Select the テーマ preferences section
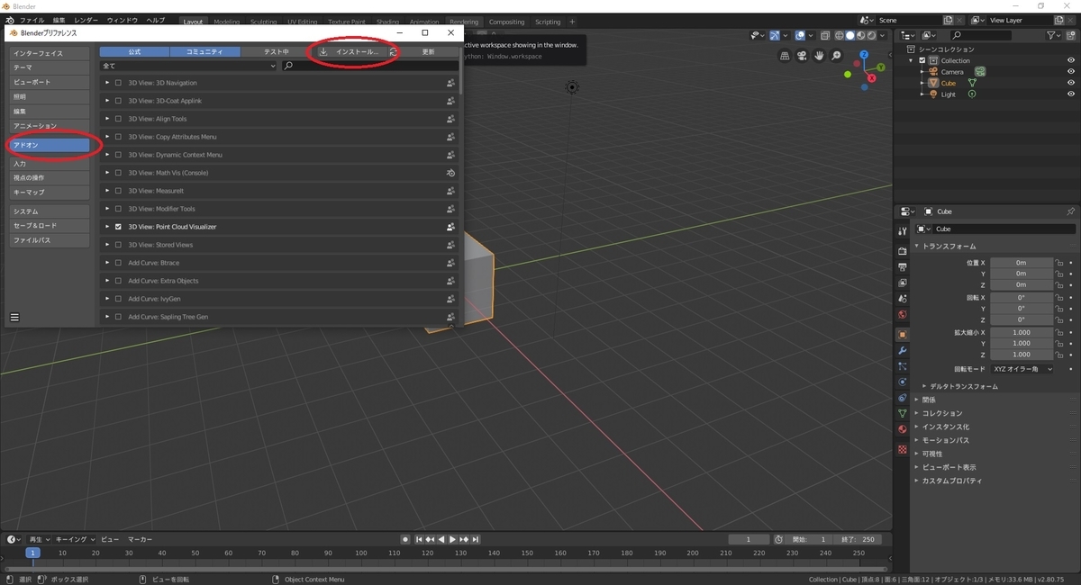This screenshot has width=1081, height=585. point(50,67)
